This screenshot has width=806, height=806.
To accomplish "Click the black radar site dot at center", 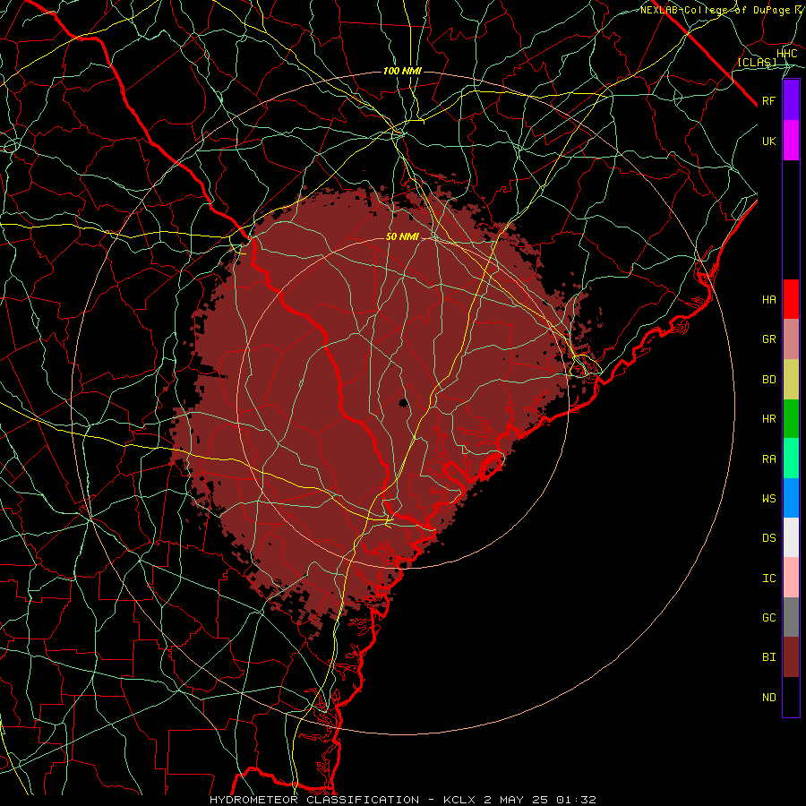I will [403, 403].
